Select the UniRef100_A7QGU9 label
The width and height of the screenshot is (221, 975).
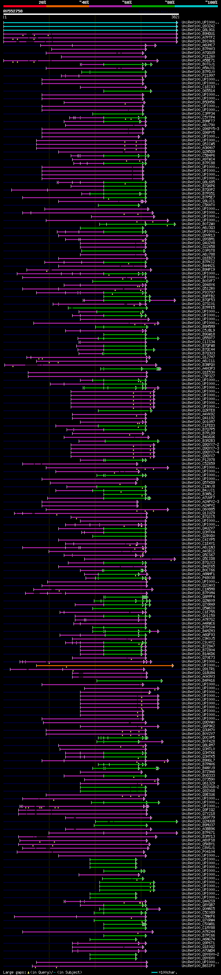[198, 53]
